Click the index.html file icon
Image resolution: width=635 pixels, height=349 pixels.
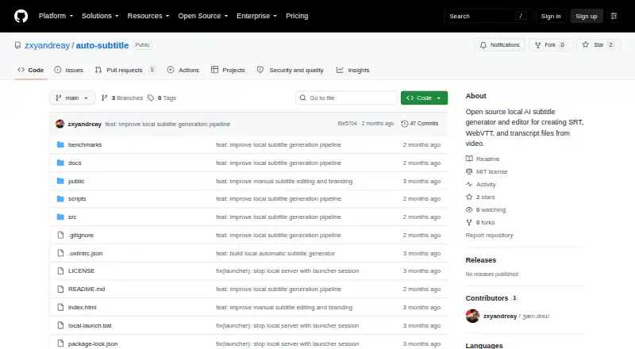[x=60, y=307]
